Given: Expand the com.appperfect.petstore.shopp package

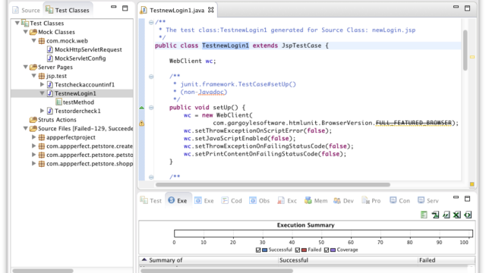Looking at the screenshot, I should [x=34, y=163].
